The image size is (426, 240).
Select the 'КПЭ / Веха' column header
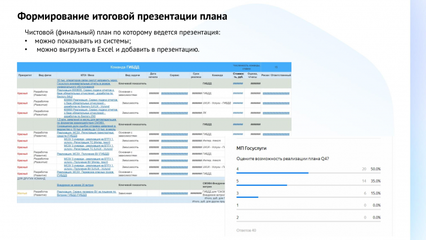click(x=87, y=75)
